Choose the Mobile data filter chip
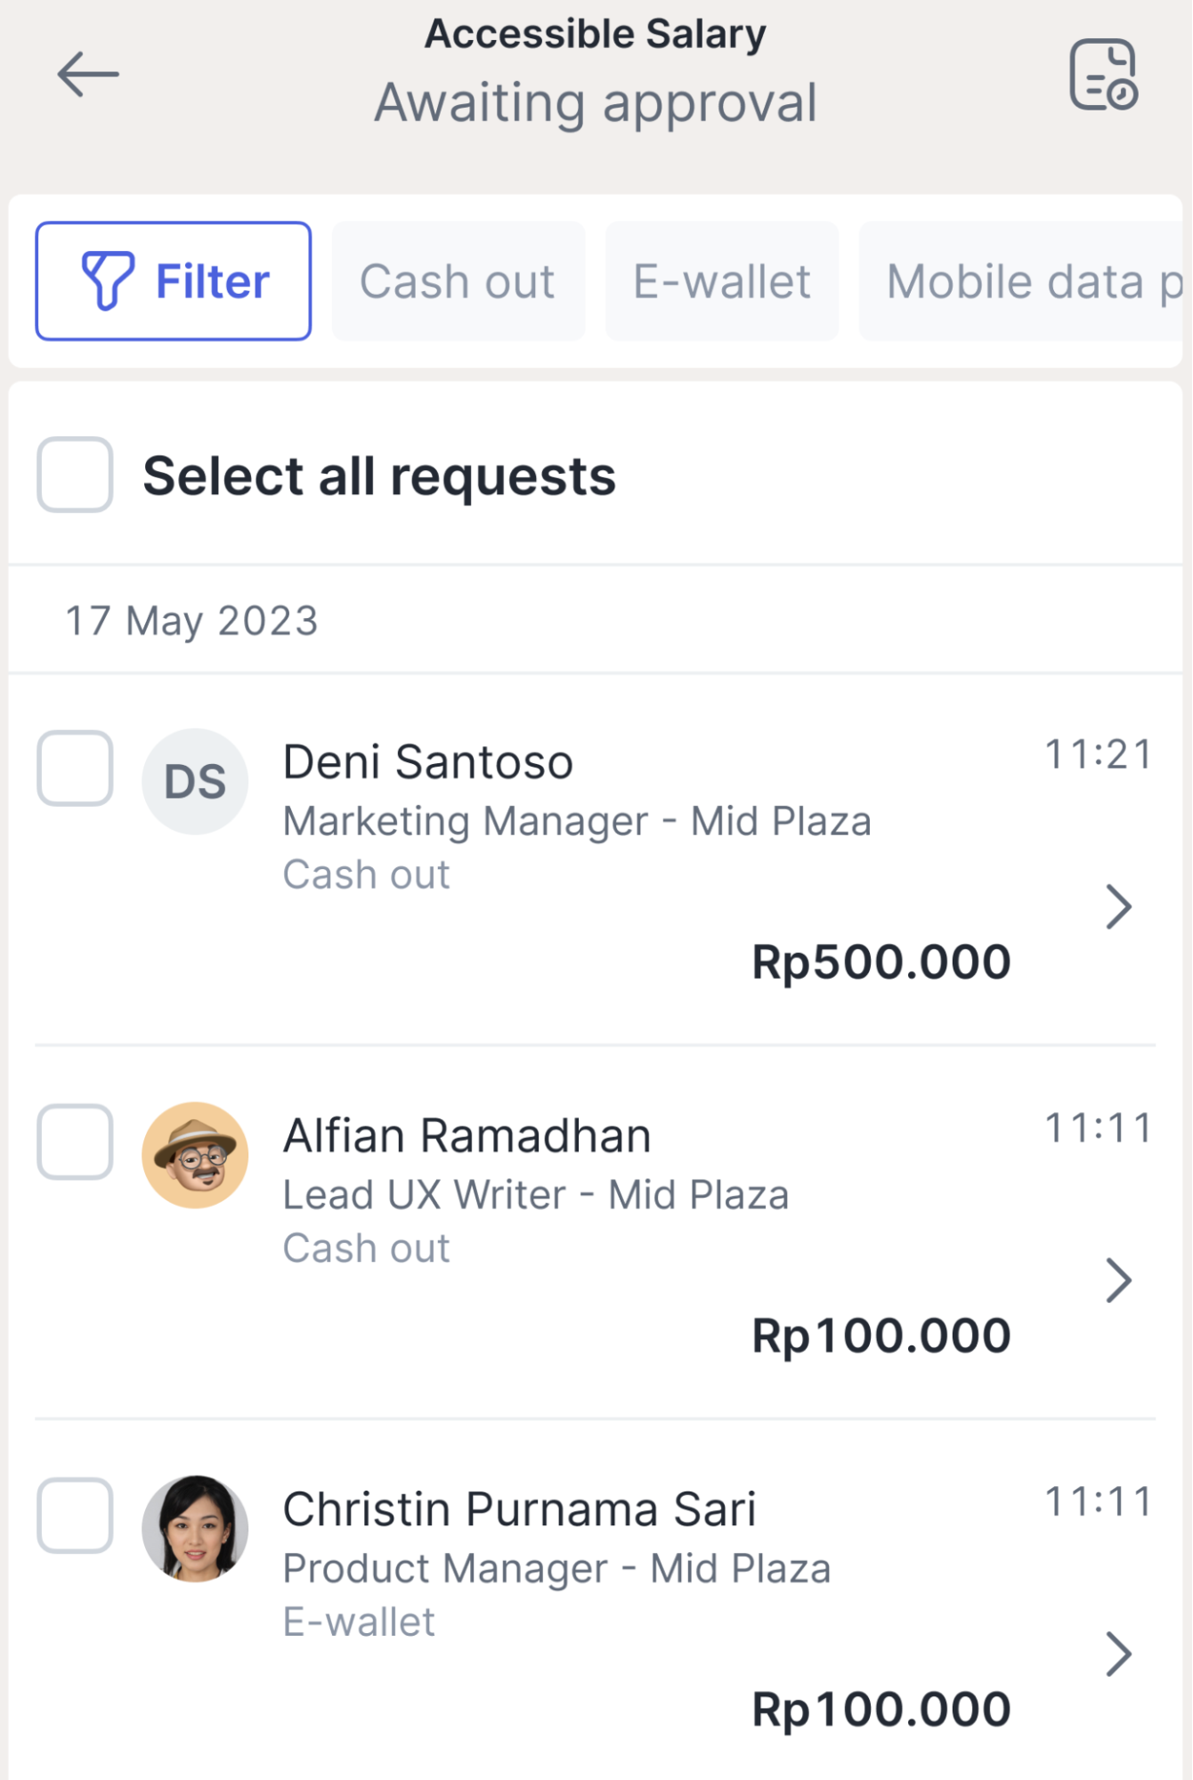This screenshot has height=1780, width=1193. pyautogui.click(x=1024, y=281)
